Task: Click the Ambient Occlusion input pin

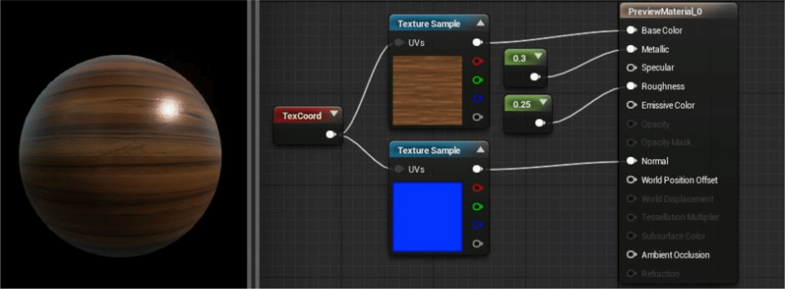Action: pyautogui.click(x=632, y=255)
